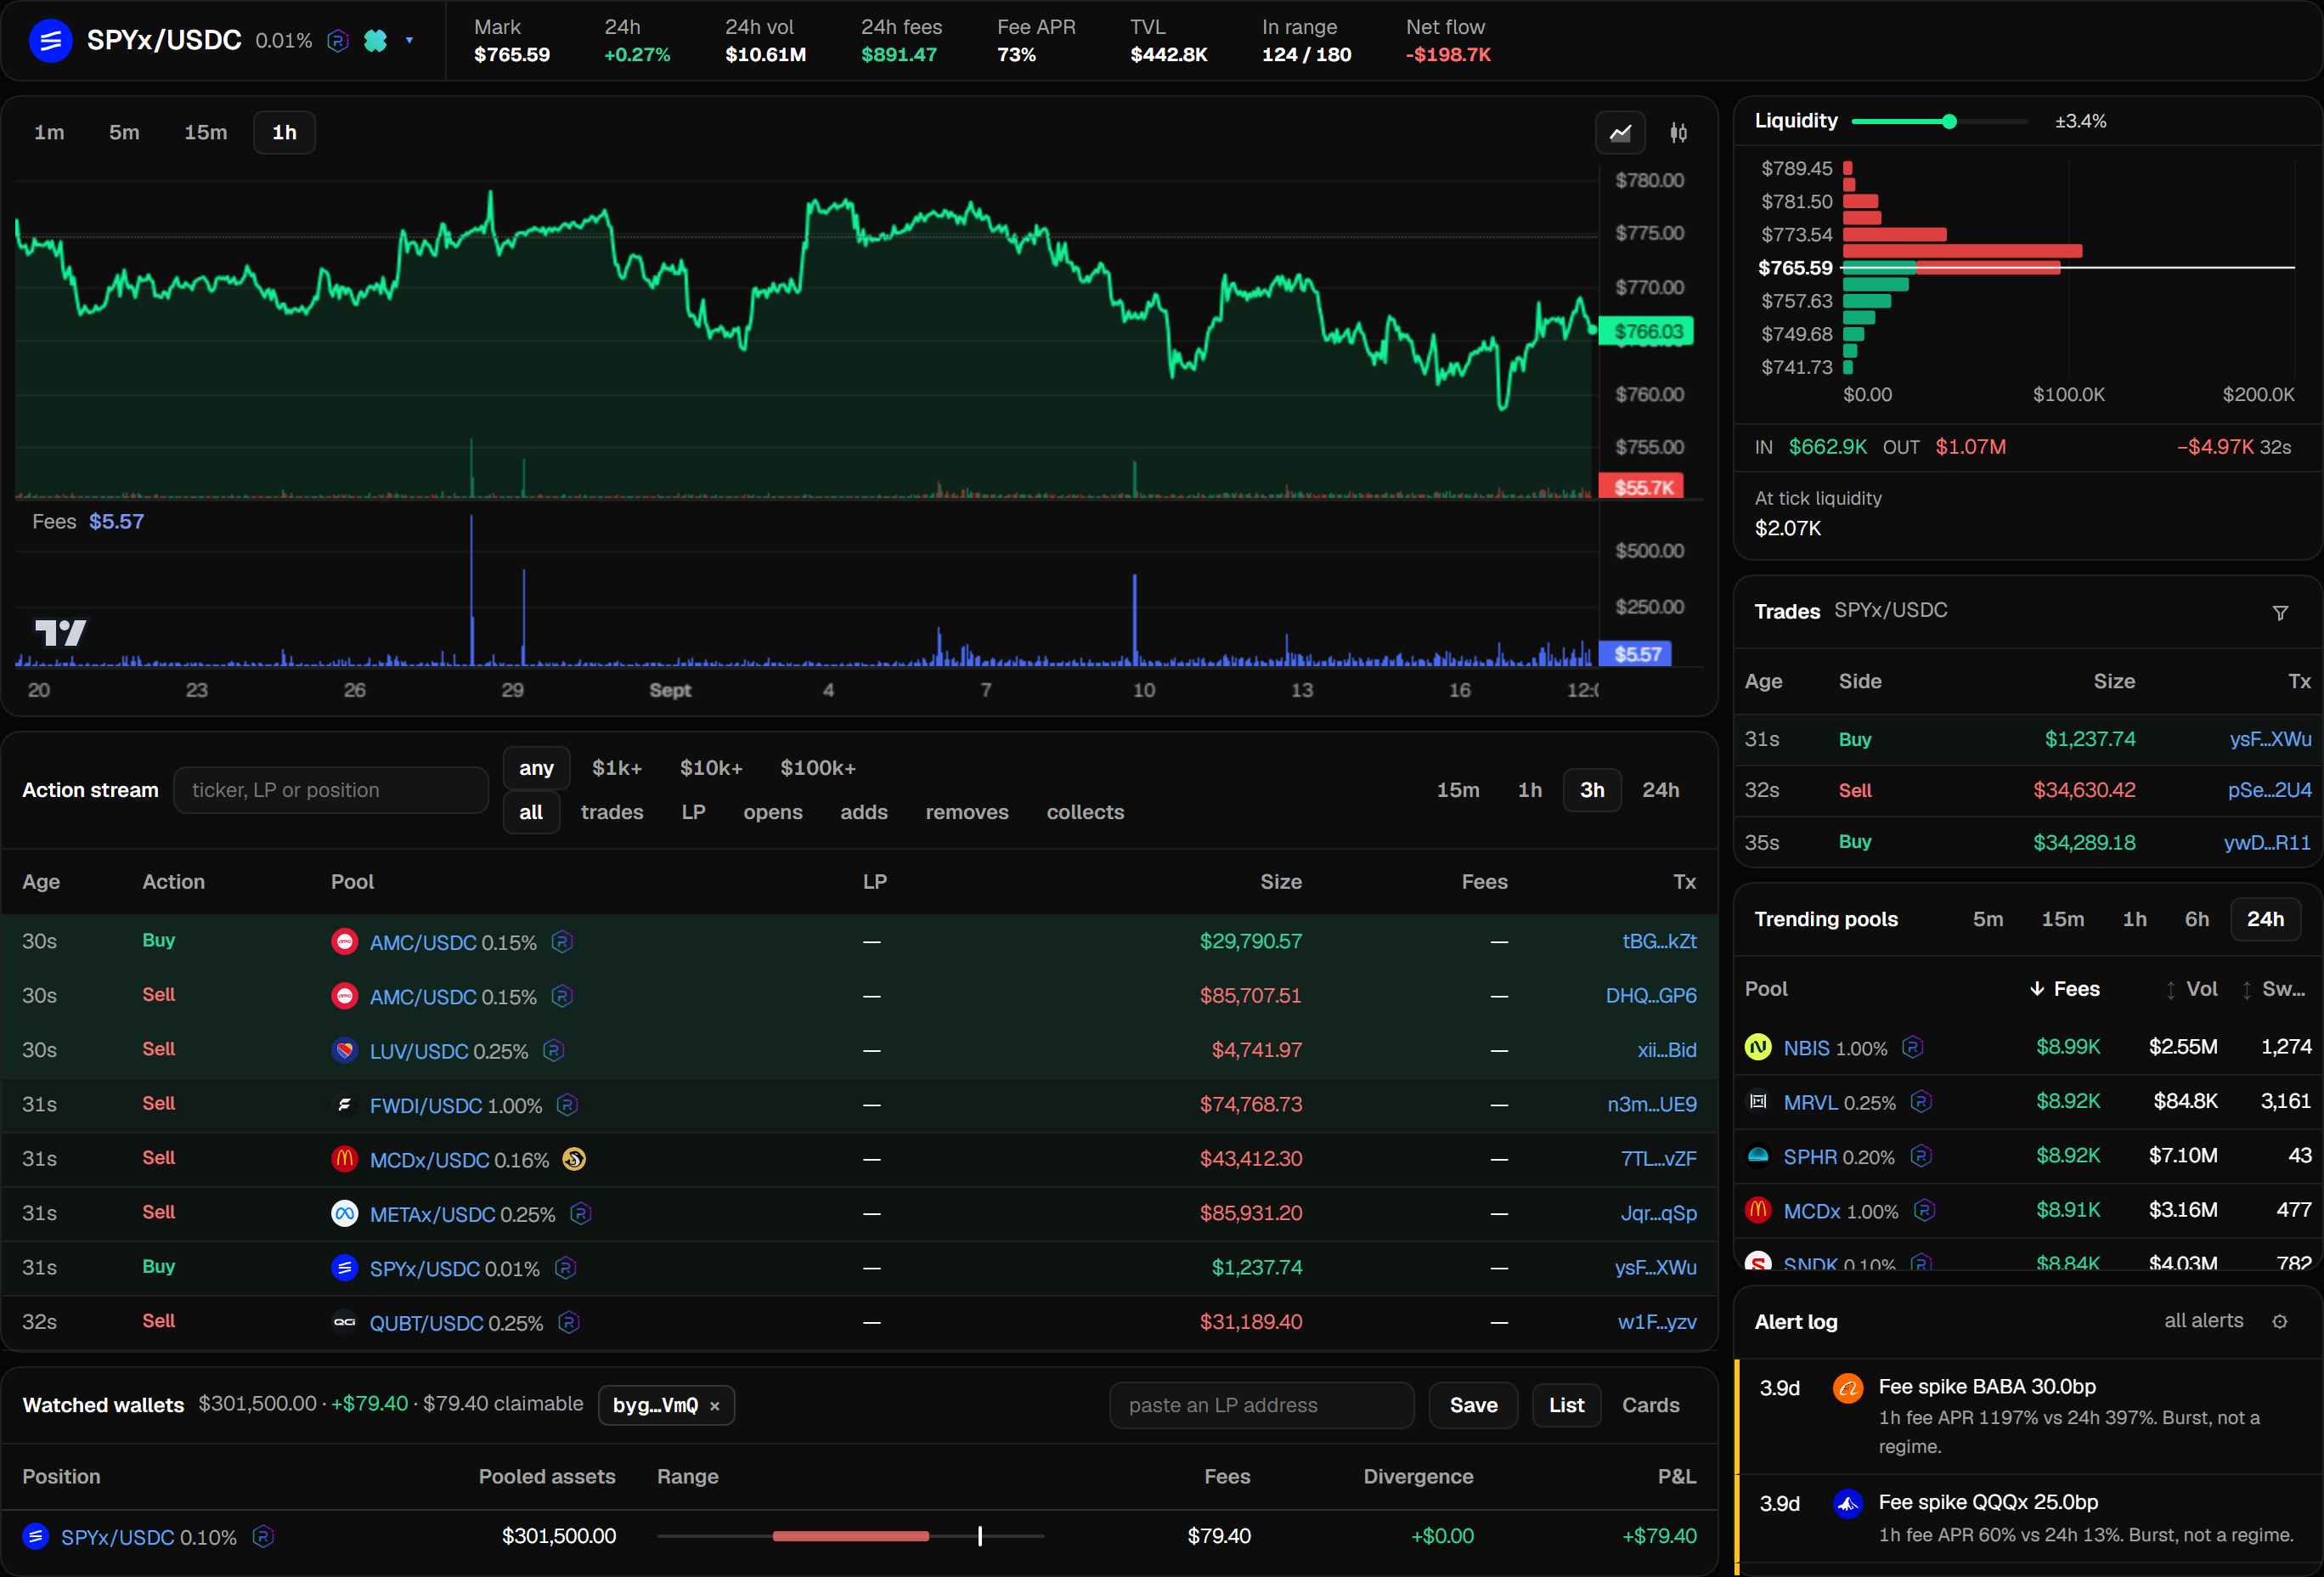Click the BABA fee spike alert icon
Screen dimensions: 2324x1577
1847,1388
